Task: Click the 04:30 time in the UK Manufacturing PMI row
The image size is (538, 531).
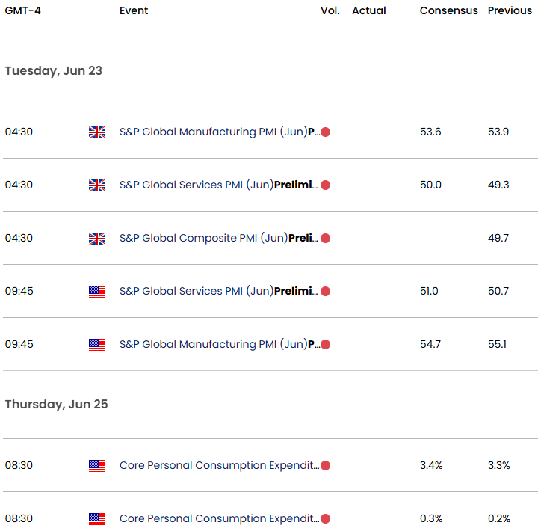Action: (19, 132)
